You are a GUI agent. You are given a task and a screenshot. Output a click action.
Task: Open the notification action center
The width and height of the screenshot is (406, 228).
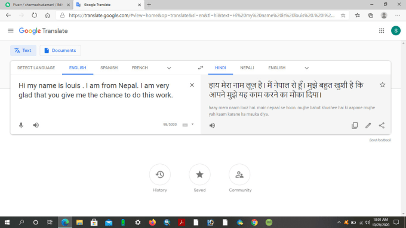point(396,222)
